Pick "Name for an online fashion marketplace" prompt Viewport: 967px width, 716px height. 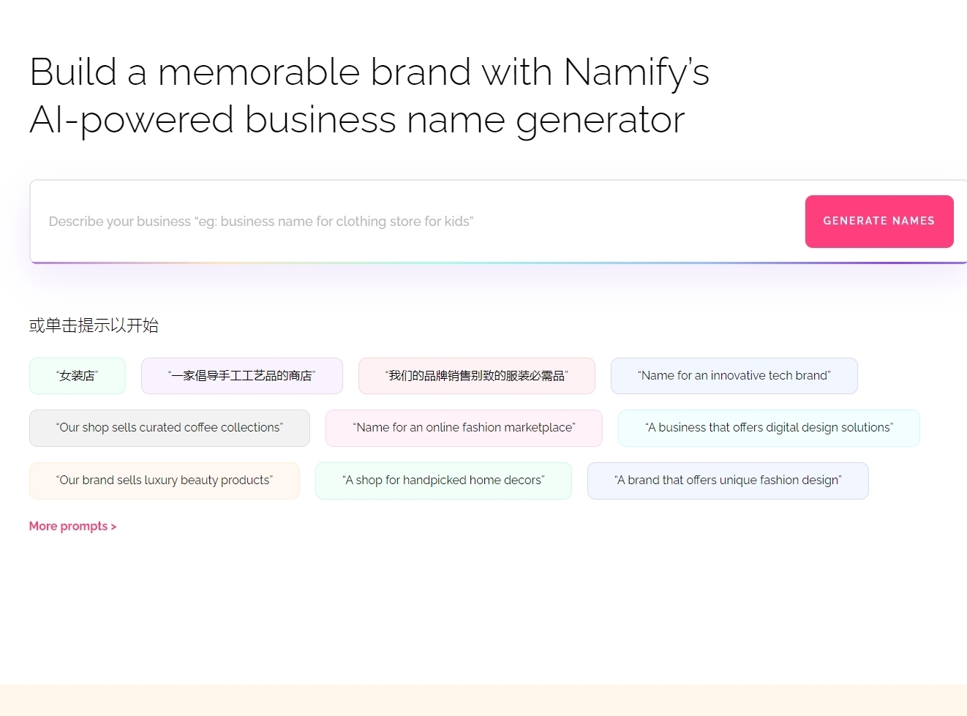(x=464, y=428)
